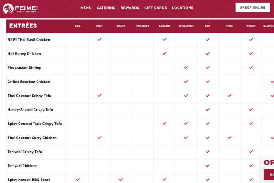The width and height of the screenshot is (274, 183).
Task: Click the Pei Wei tiger logo
Action: tap(8, 8)
